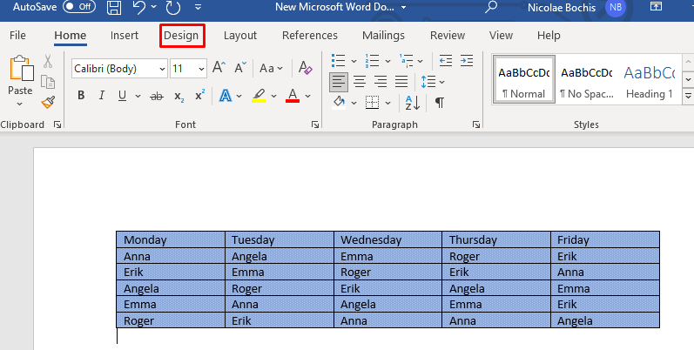The width and height of the screenshot is (694, 350).
Task: Open the font size dropdown
Action: tap(202, 68)
